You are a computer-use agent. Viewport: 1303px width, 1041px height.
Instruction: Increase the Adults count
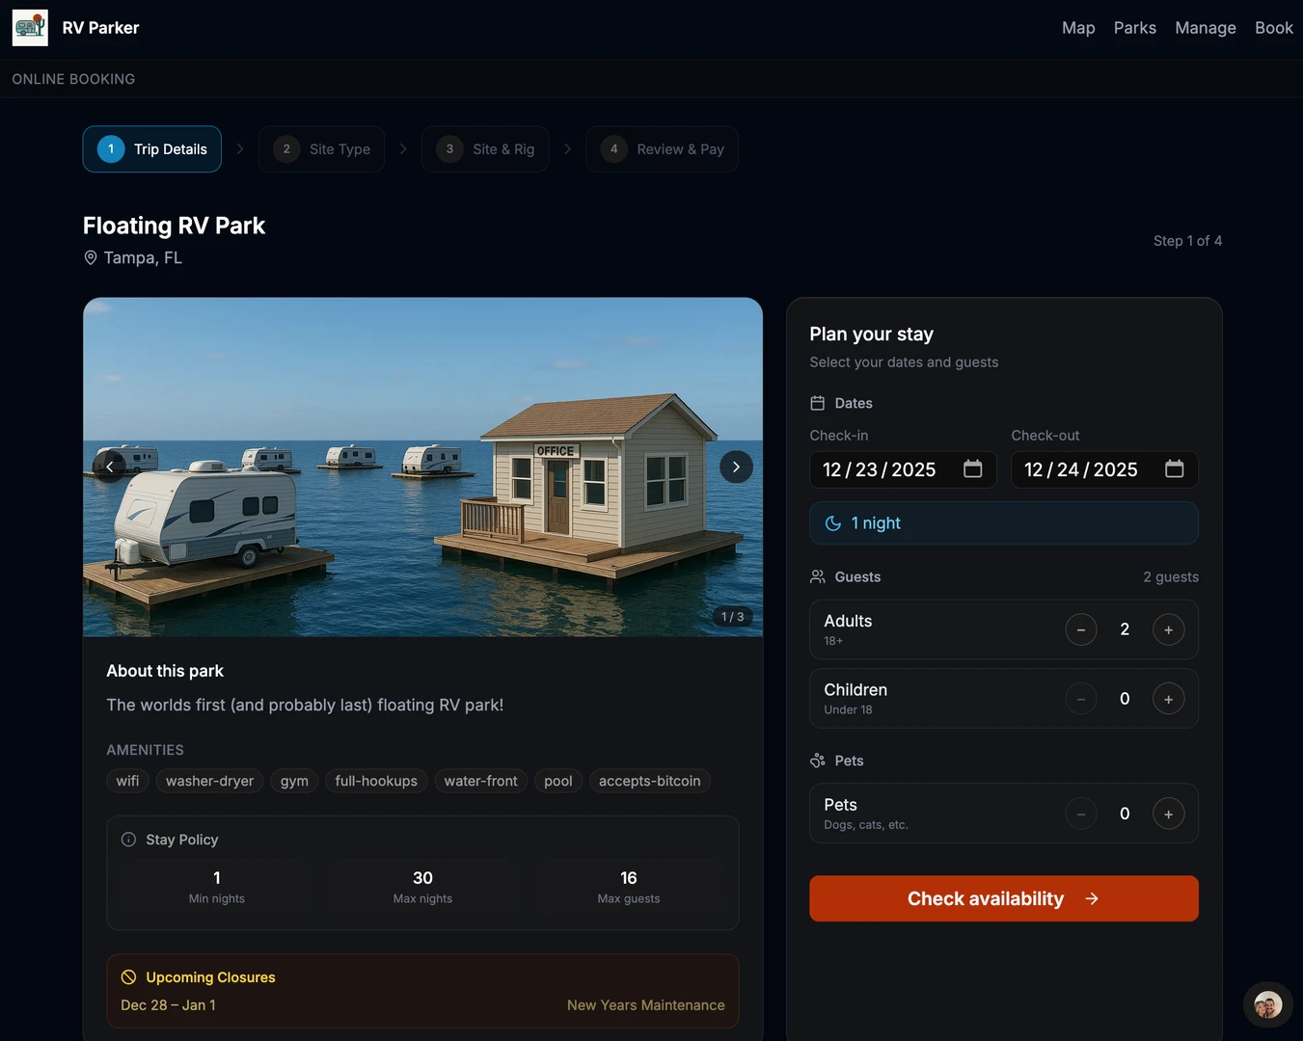coord(1168,630)
